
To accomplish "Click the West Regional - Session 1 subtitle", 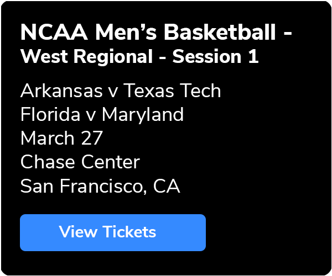I will (139, 56).
